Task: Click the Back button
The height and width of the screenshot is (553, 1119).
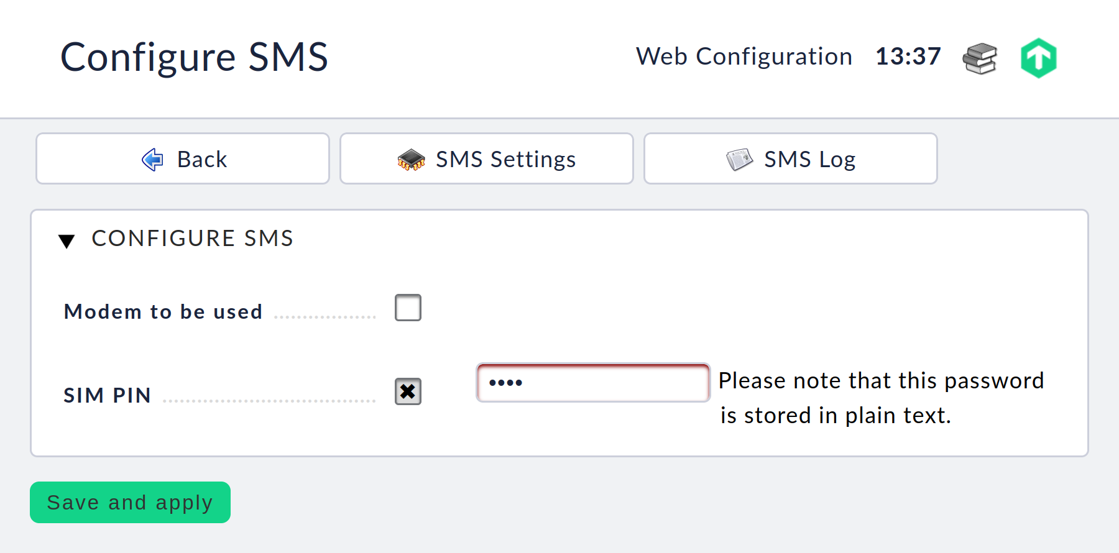Action: point(182,158)
